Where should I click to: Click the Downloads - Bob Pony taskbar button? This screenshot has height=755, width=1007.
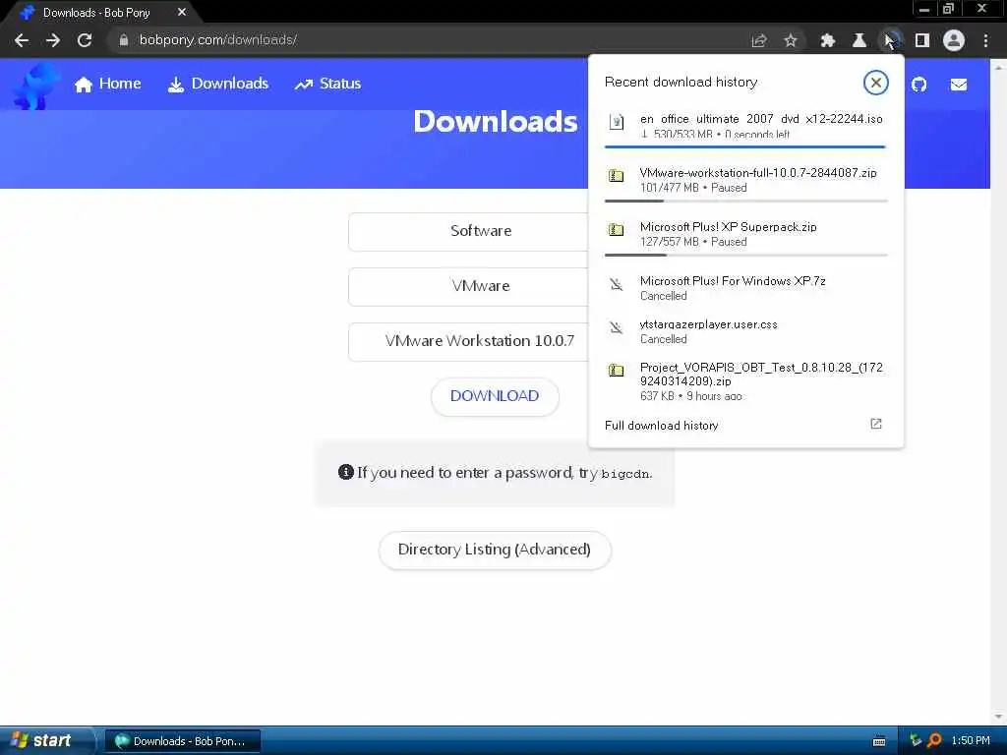[183, 741]
